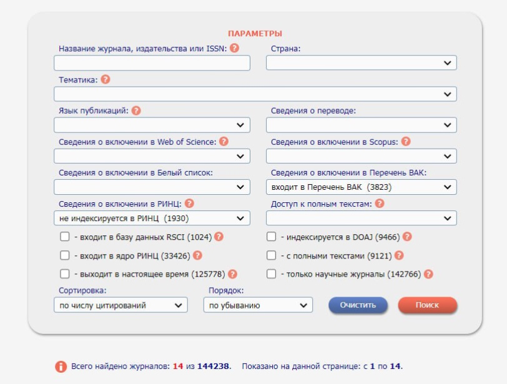Click the journal name or ISSN input field
Image resolution: width=507 pixels, height=384 pixels.
click(152, 63)
